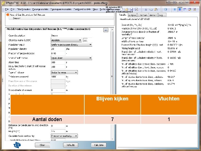Click the Paste clipboard icon

[156, 10]
